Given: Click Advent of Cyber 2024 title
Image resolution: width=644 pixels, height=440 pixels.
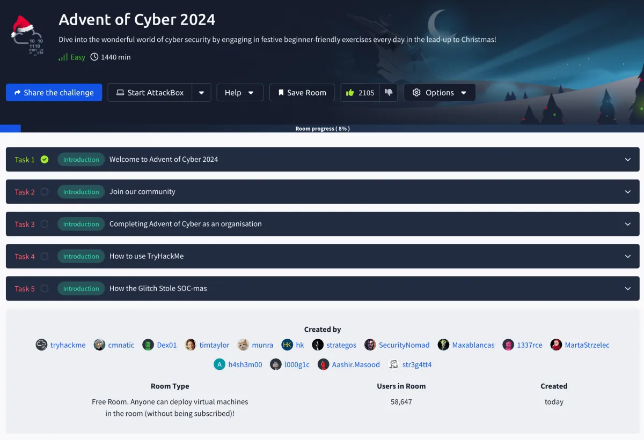Looking at the screenshot, I should [x=137, y=20].
